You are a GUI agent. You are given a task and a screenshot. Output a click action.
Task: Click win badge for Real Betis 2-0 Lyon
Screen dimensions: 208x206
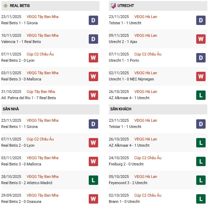[93, 58]
